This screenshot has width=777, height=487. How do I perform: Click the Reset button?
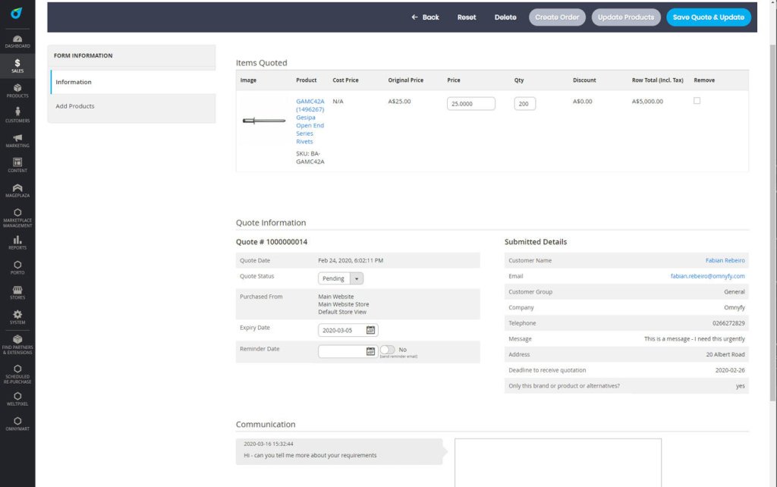(467, 17)
